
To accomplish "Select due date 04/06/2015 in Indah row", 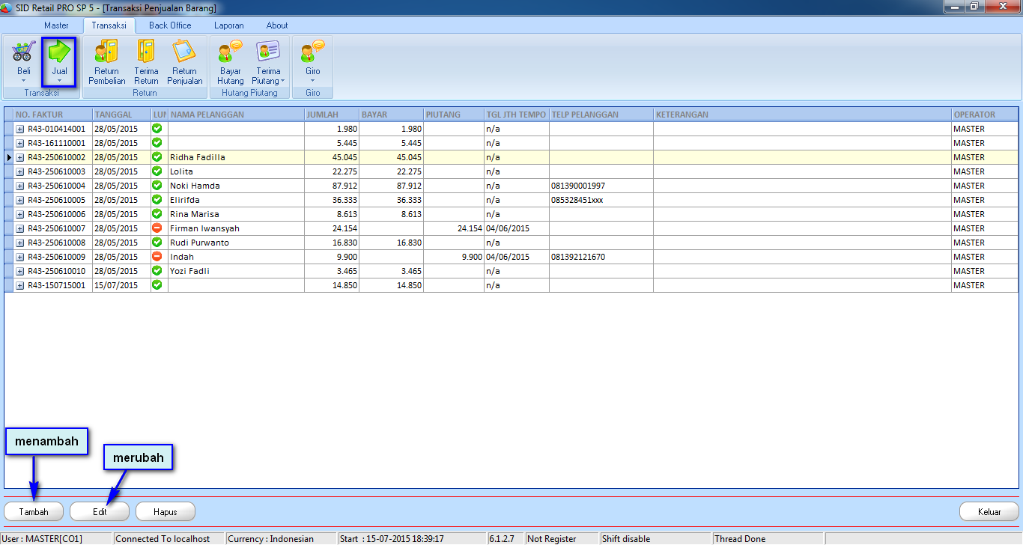I will [x=516, y=257].
